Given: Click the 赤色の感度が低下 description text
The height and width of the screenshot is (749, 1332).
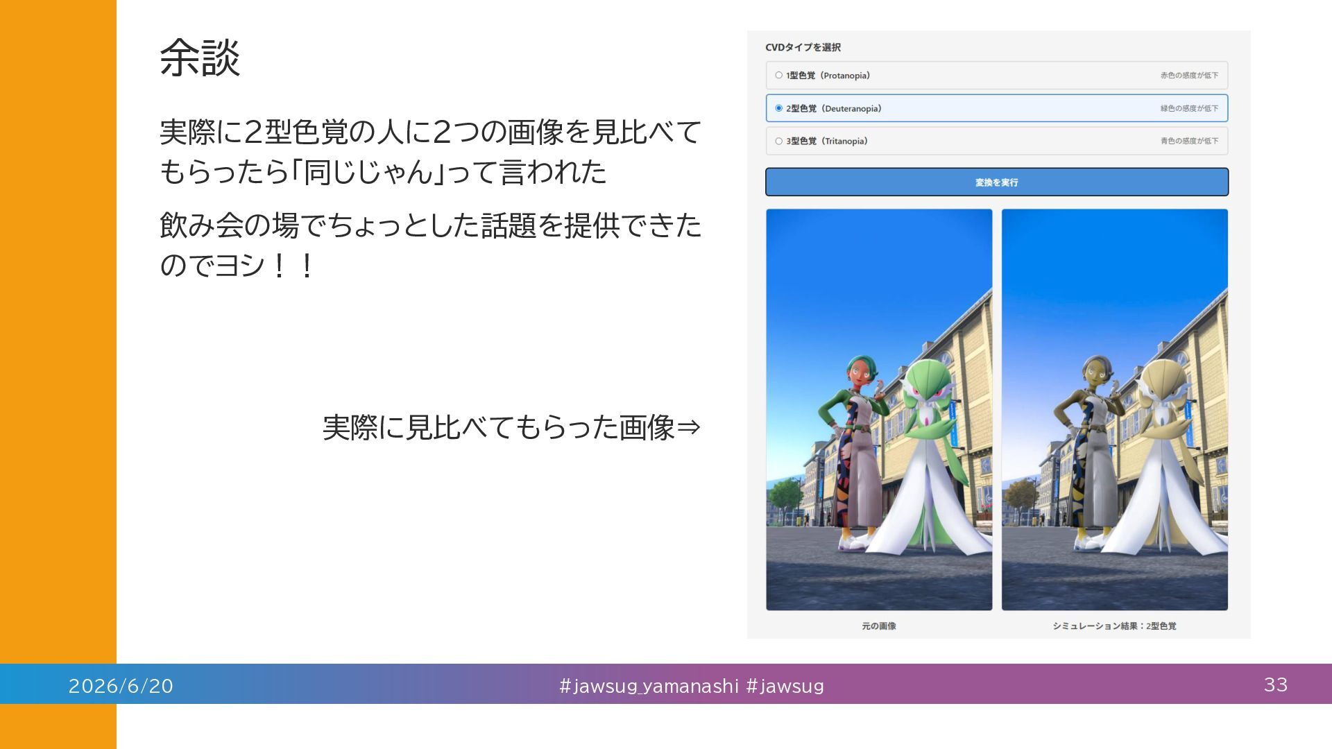Looking at the screenshot, I should [x=1189, y=75].
